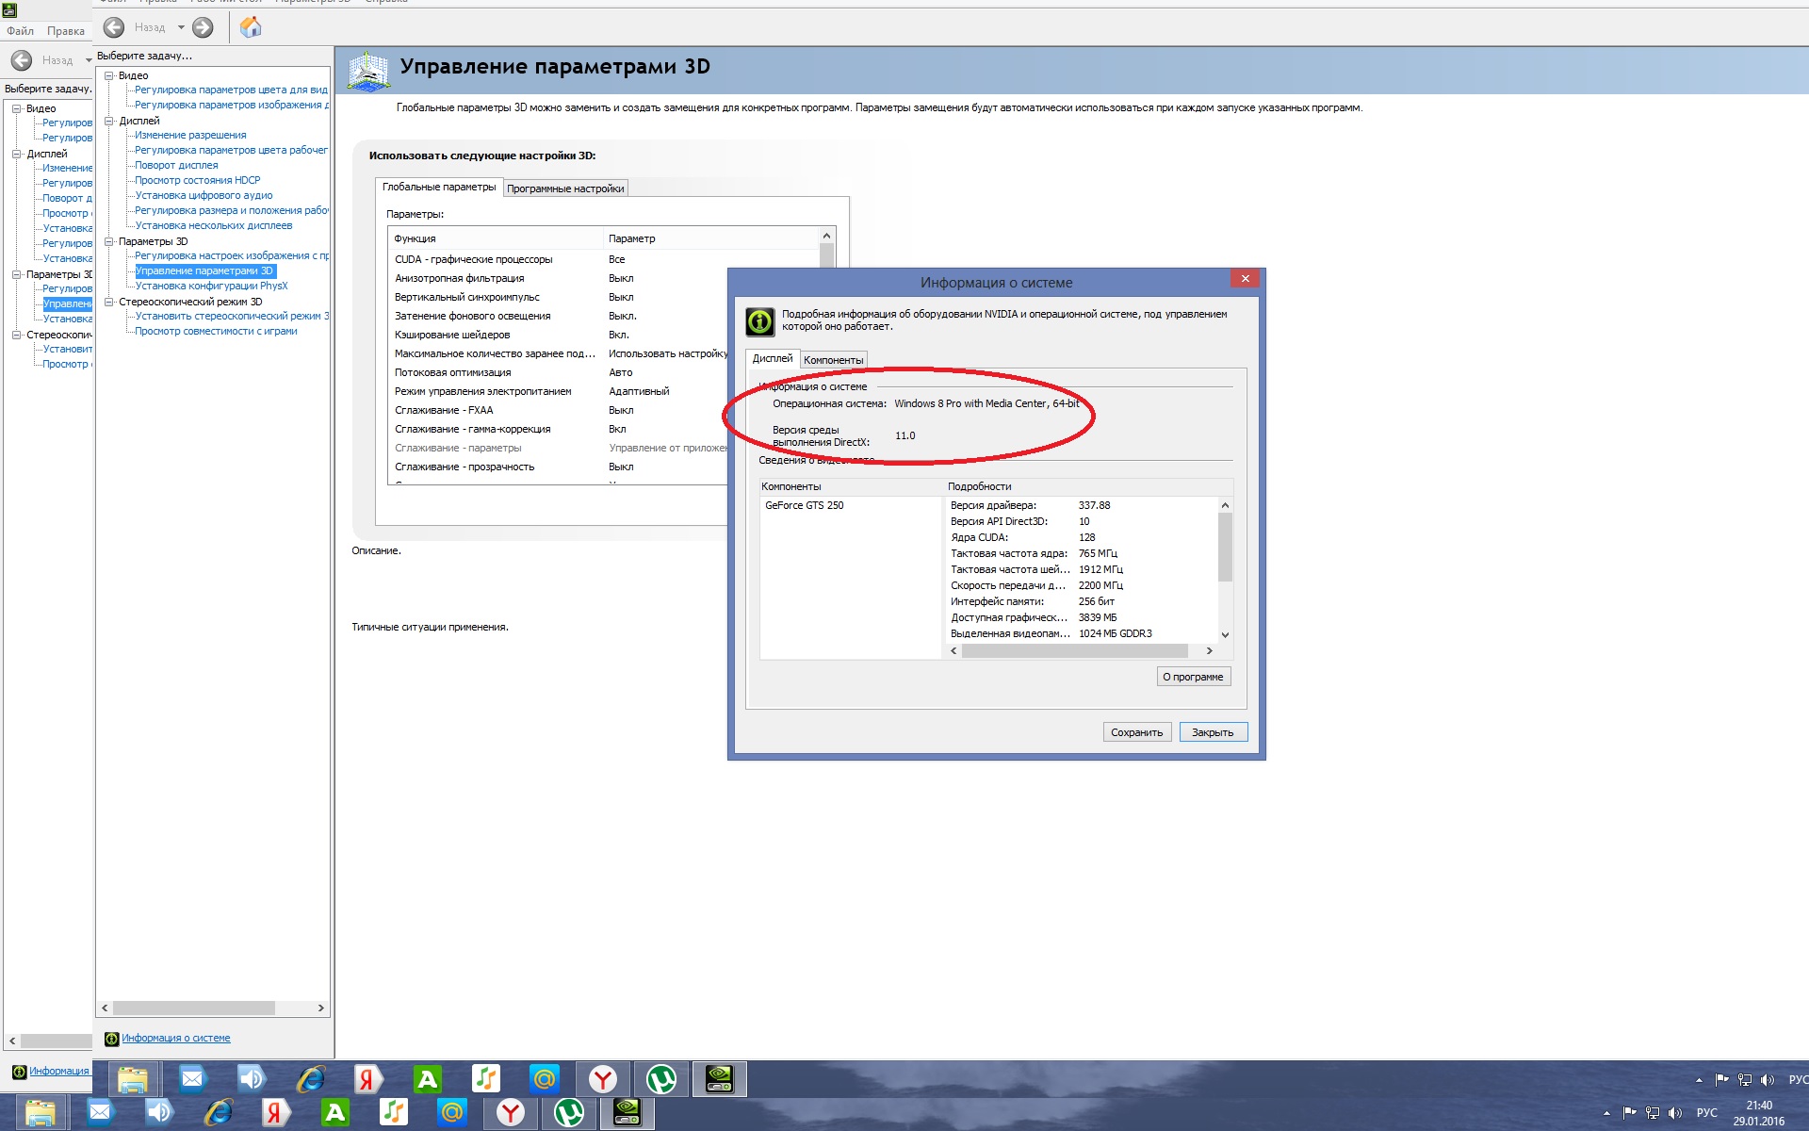Close the Информация о системе dialog with the X button

1245,279
